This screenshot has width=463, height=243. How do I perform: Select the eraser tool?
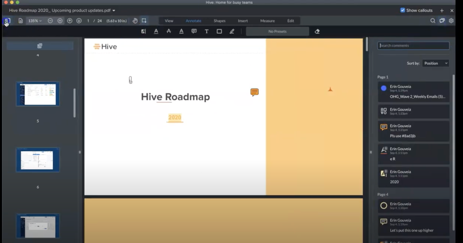tap(317, 31)
